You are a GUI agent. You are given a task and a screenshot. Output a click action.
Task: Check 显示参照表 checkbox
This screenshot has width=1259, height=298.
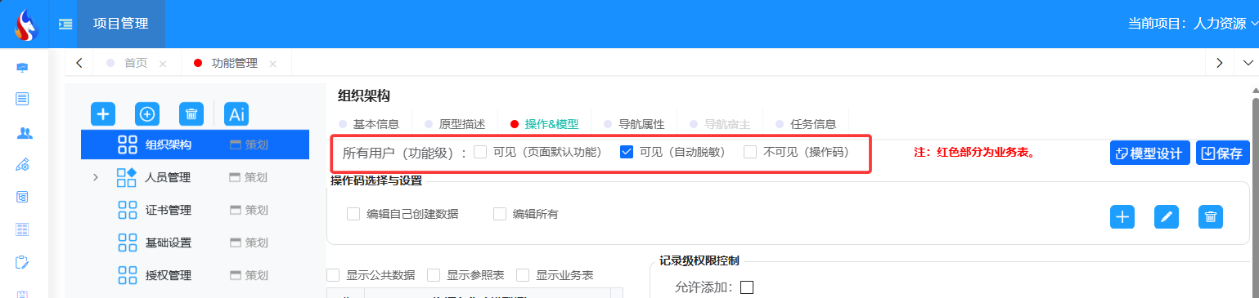click(434, 275)
